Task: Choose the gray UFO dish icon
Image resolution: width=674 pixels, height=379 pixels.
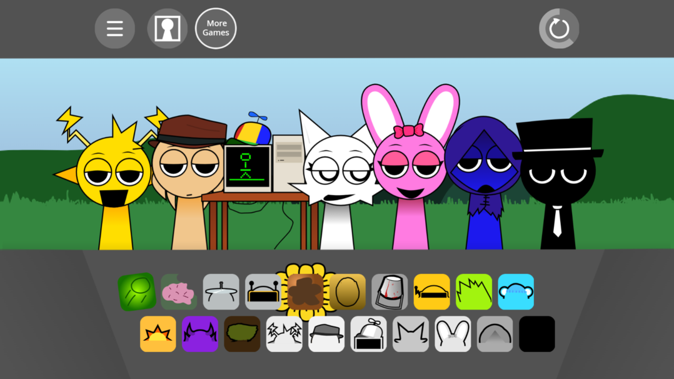Action: 221,291
